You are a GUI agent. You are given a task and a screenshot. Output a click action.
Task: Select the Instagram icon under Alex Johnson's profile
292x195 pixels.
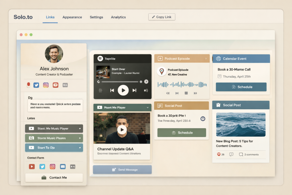pyautogui.click(x=46, y=85)
